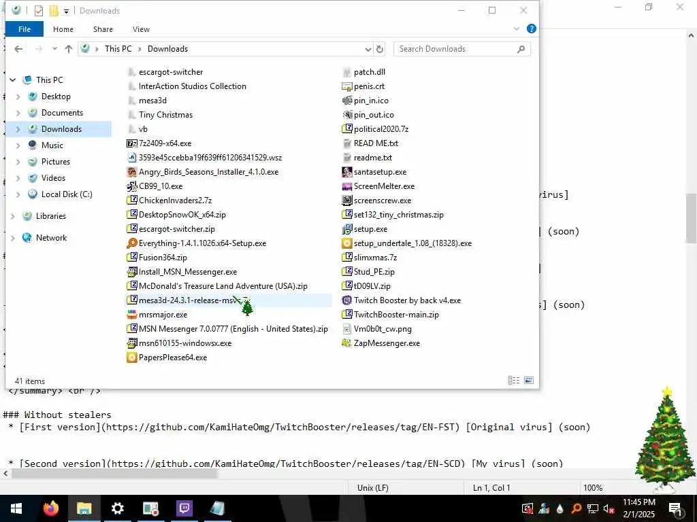This screenshot has height=522, width=697.
Task: Expand the Documents tree node
Action: (x=18, y=113)
